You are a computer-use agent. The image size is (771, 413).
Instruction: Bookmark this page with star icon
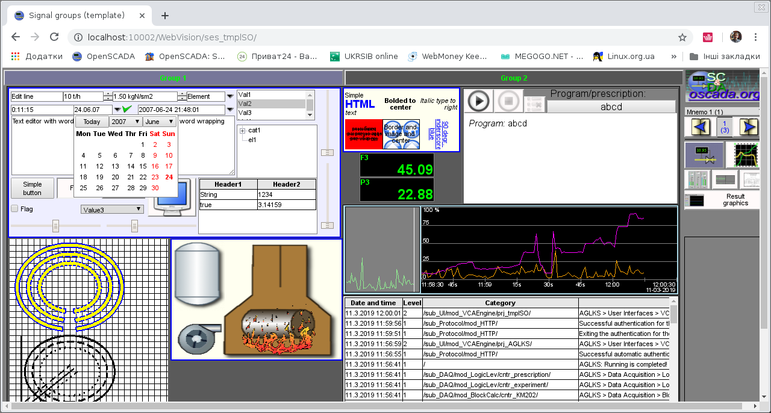[x=682, y=37]
